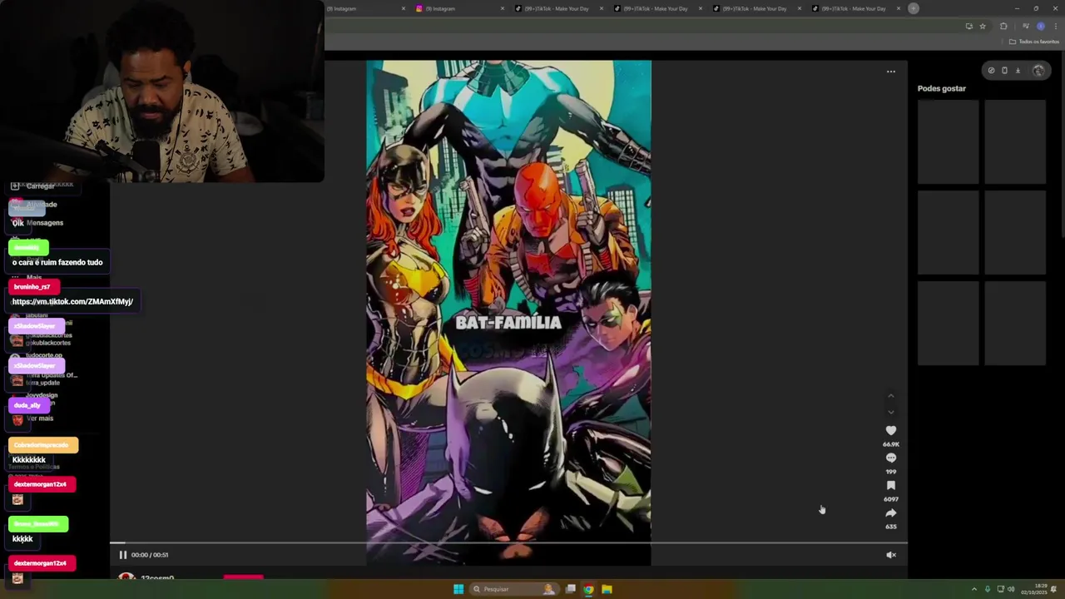Like the video with the heart icon
1065x599 pixels.
click(891, 430)
